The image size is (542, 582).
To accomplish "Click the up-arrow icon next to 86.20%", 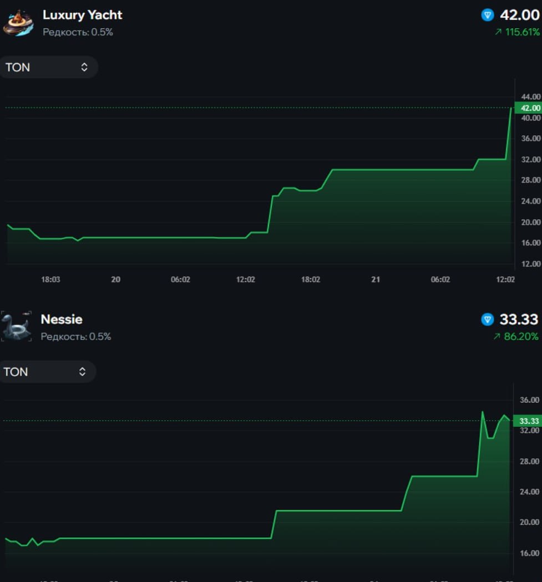I will 495,336.
